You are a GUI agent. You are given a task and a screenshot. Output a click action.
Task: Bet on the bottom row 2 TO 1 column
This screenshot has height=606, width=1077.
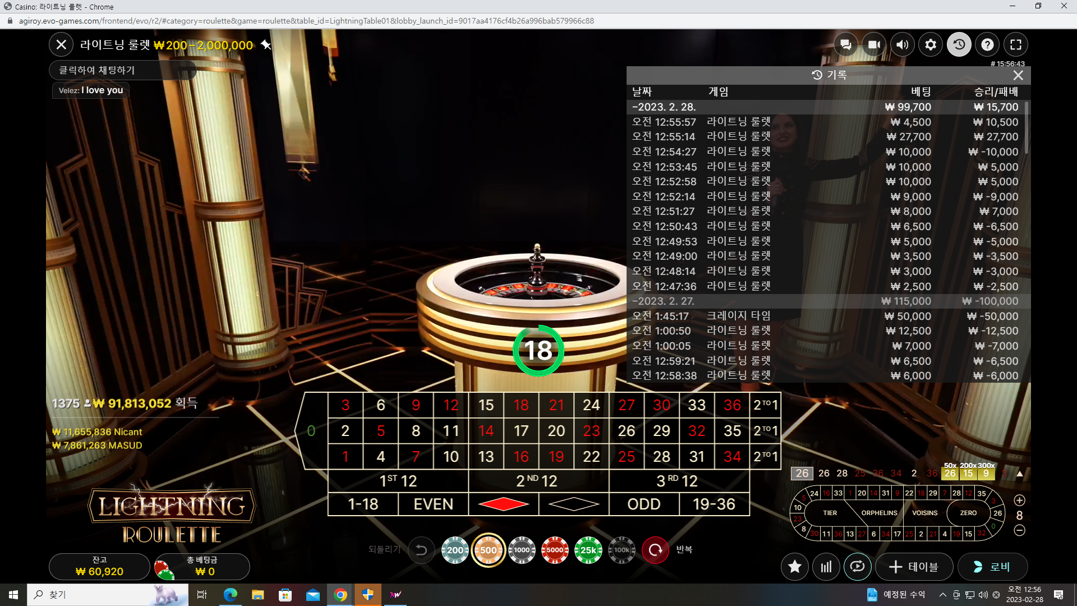pyautogui.click(x=766, y=457)
